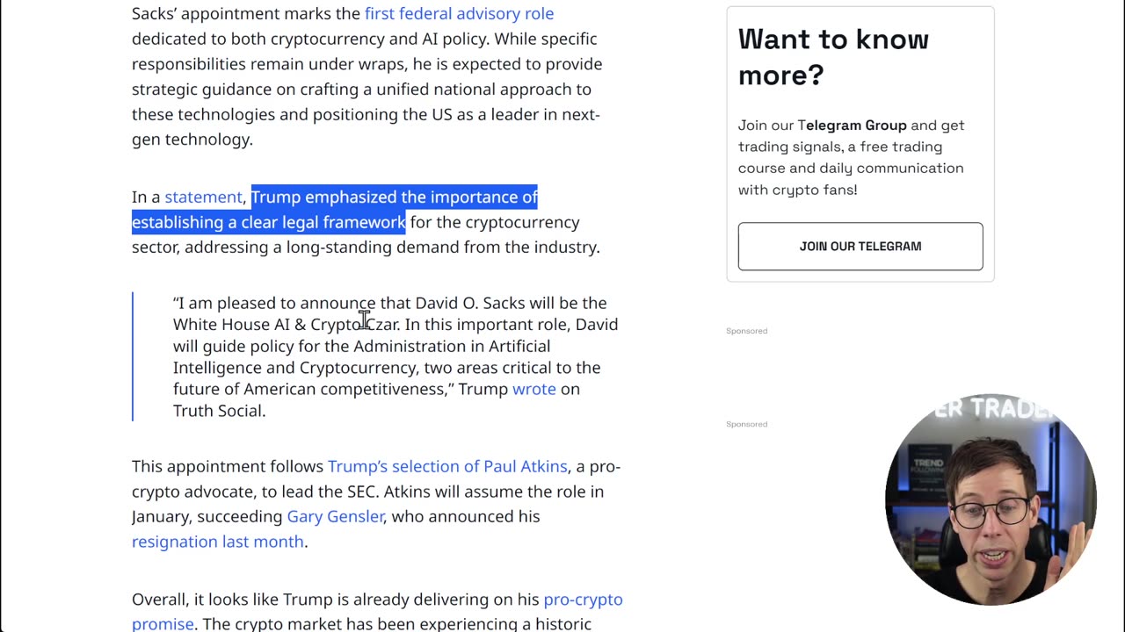
Task: Click the upper "Sponsored" label
Action: [746, 331]
